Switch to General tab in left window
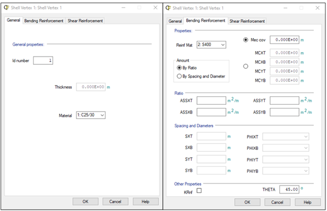 tap(13, 20)
